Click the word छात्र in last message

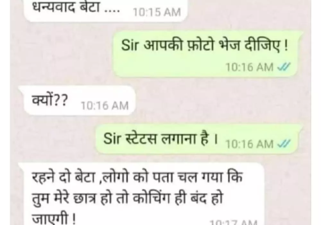click(x=85, y=199)
